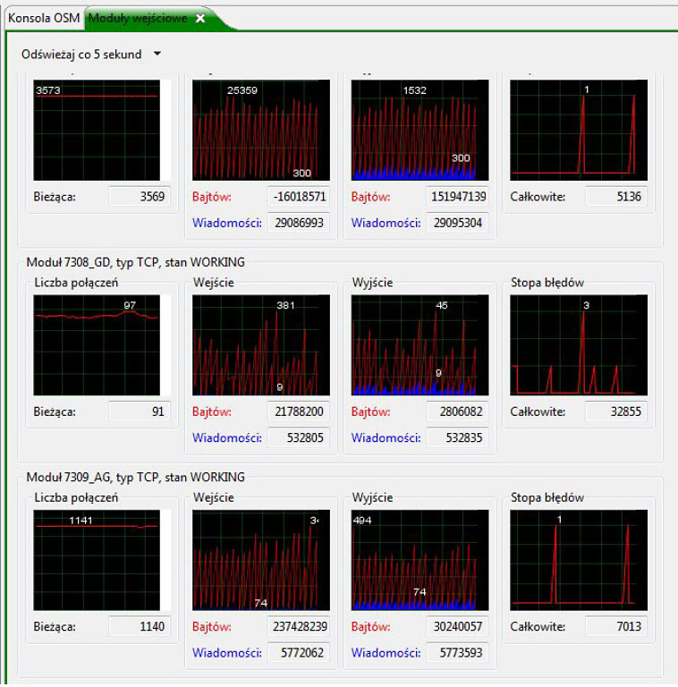Click the Bieżąca value 1140 field
678x687 pixels.
coord(139,626)
